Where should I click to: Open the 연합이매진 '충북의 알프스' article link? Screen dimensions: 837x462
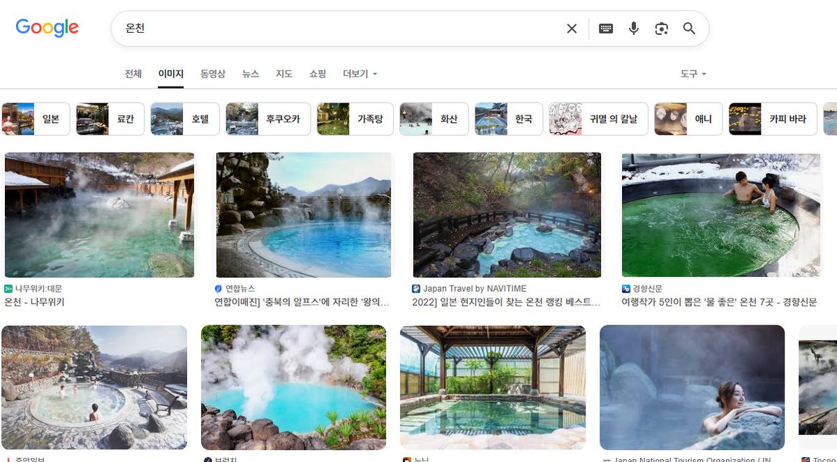[x=302, y=302]
